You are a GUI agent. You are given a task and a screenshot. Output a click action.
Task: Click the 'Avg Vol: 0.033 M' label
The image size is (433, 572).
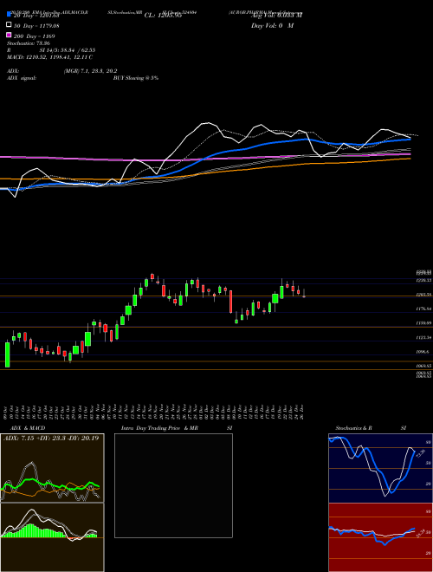coord(276,15)
